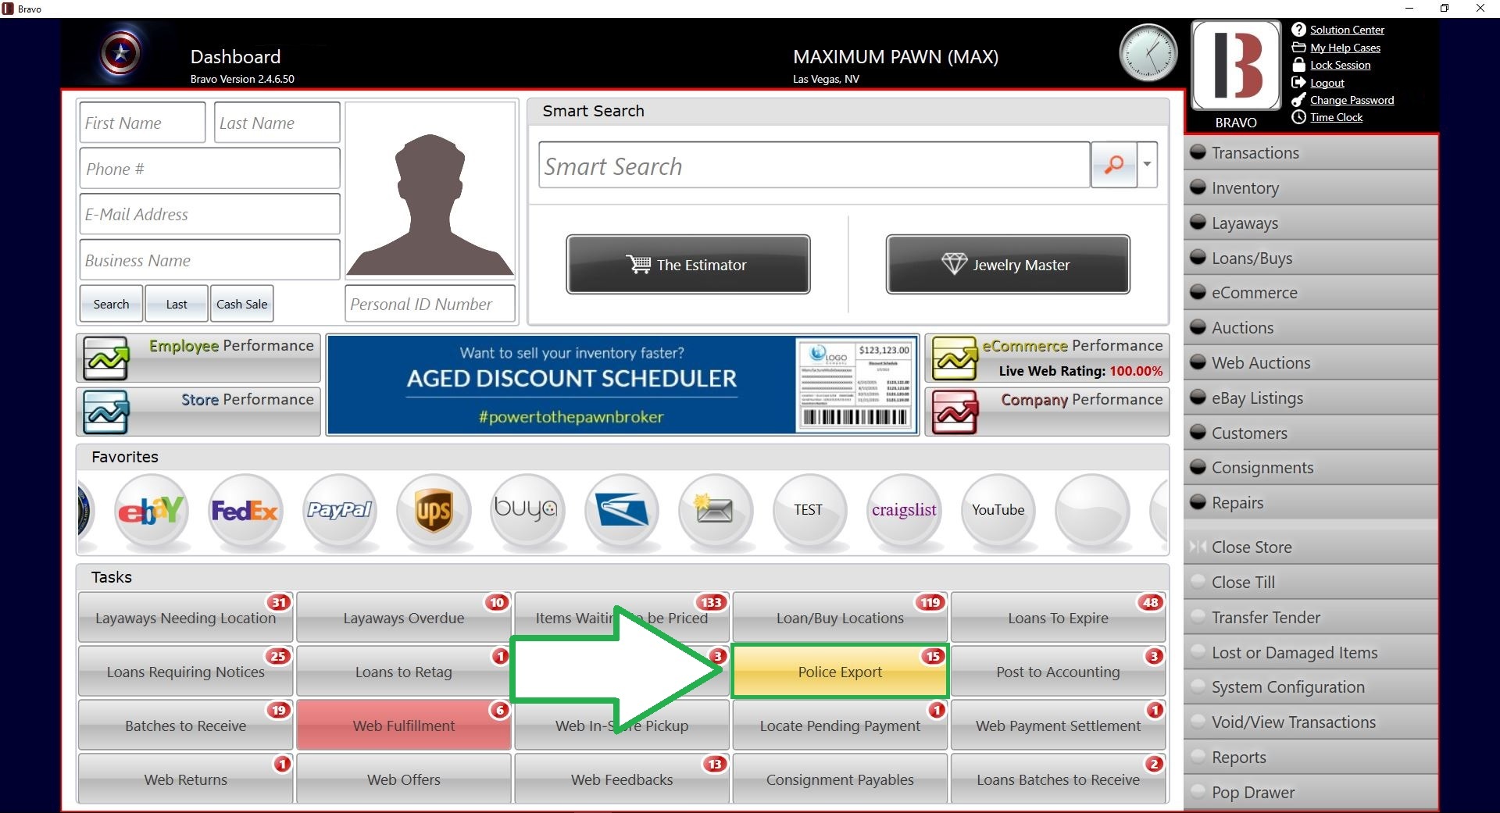
Task: Click the Bravo B logo
Action: (1236, 65)
